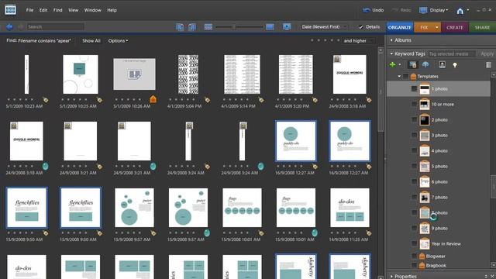Check the 4 photo tag box

tap(414, 150)
